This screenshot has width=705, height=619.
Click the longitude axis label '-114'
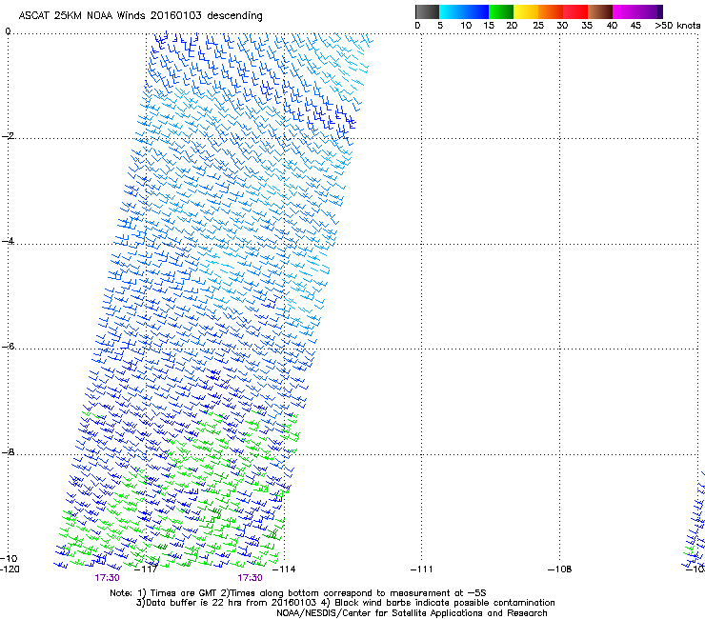(284, 569)
